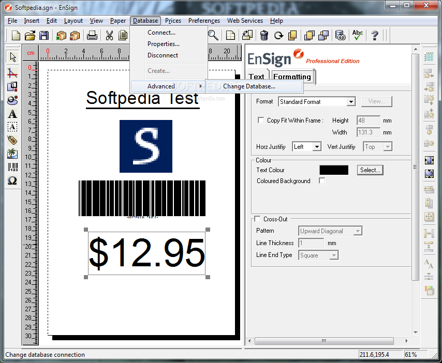Image resolution: width=442 pixels, height=363 pixels.
Task: Select the Softpedia Test heading text
Action: [x=143, y=99]
